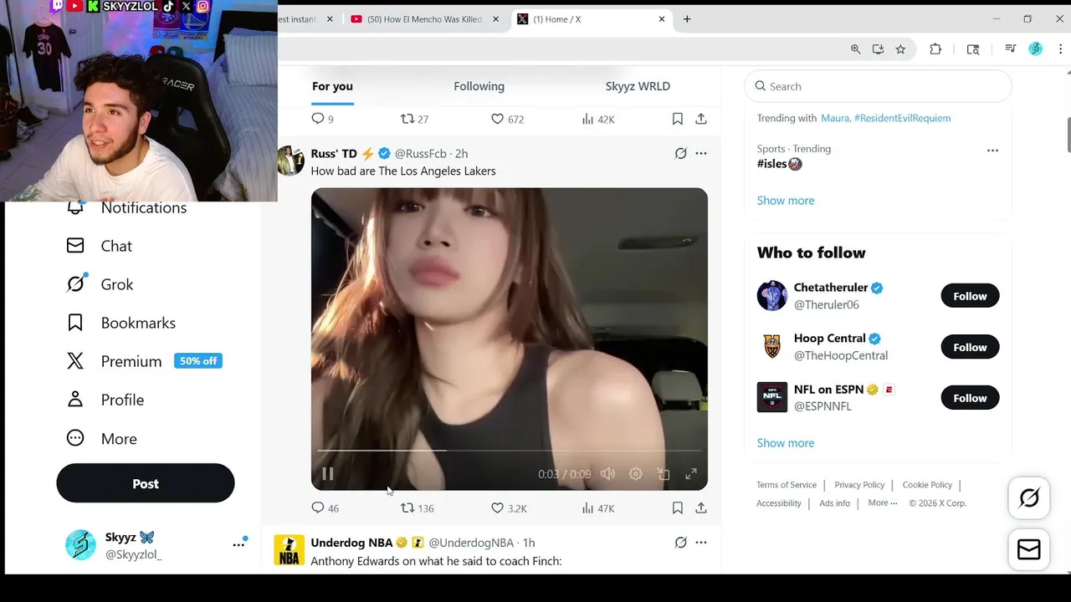Switch to the Skyyz WRLD tab
This screenshot has height=602, width=1071.
(x=638, y=86)
